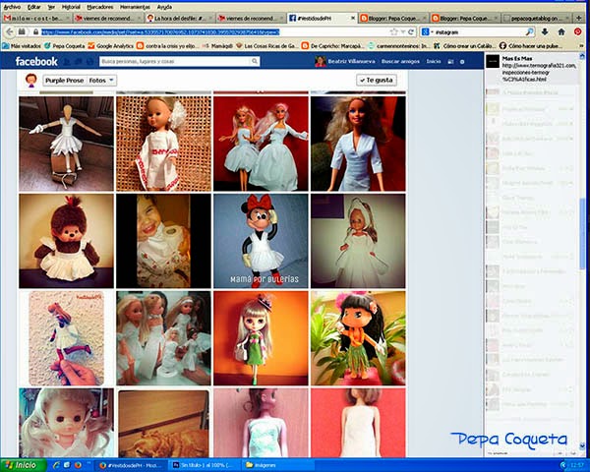Open the Herramientas menu

[135, 7]
